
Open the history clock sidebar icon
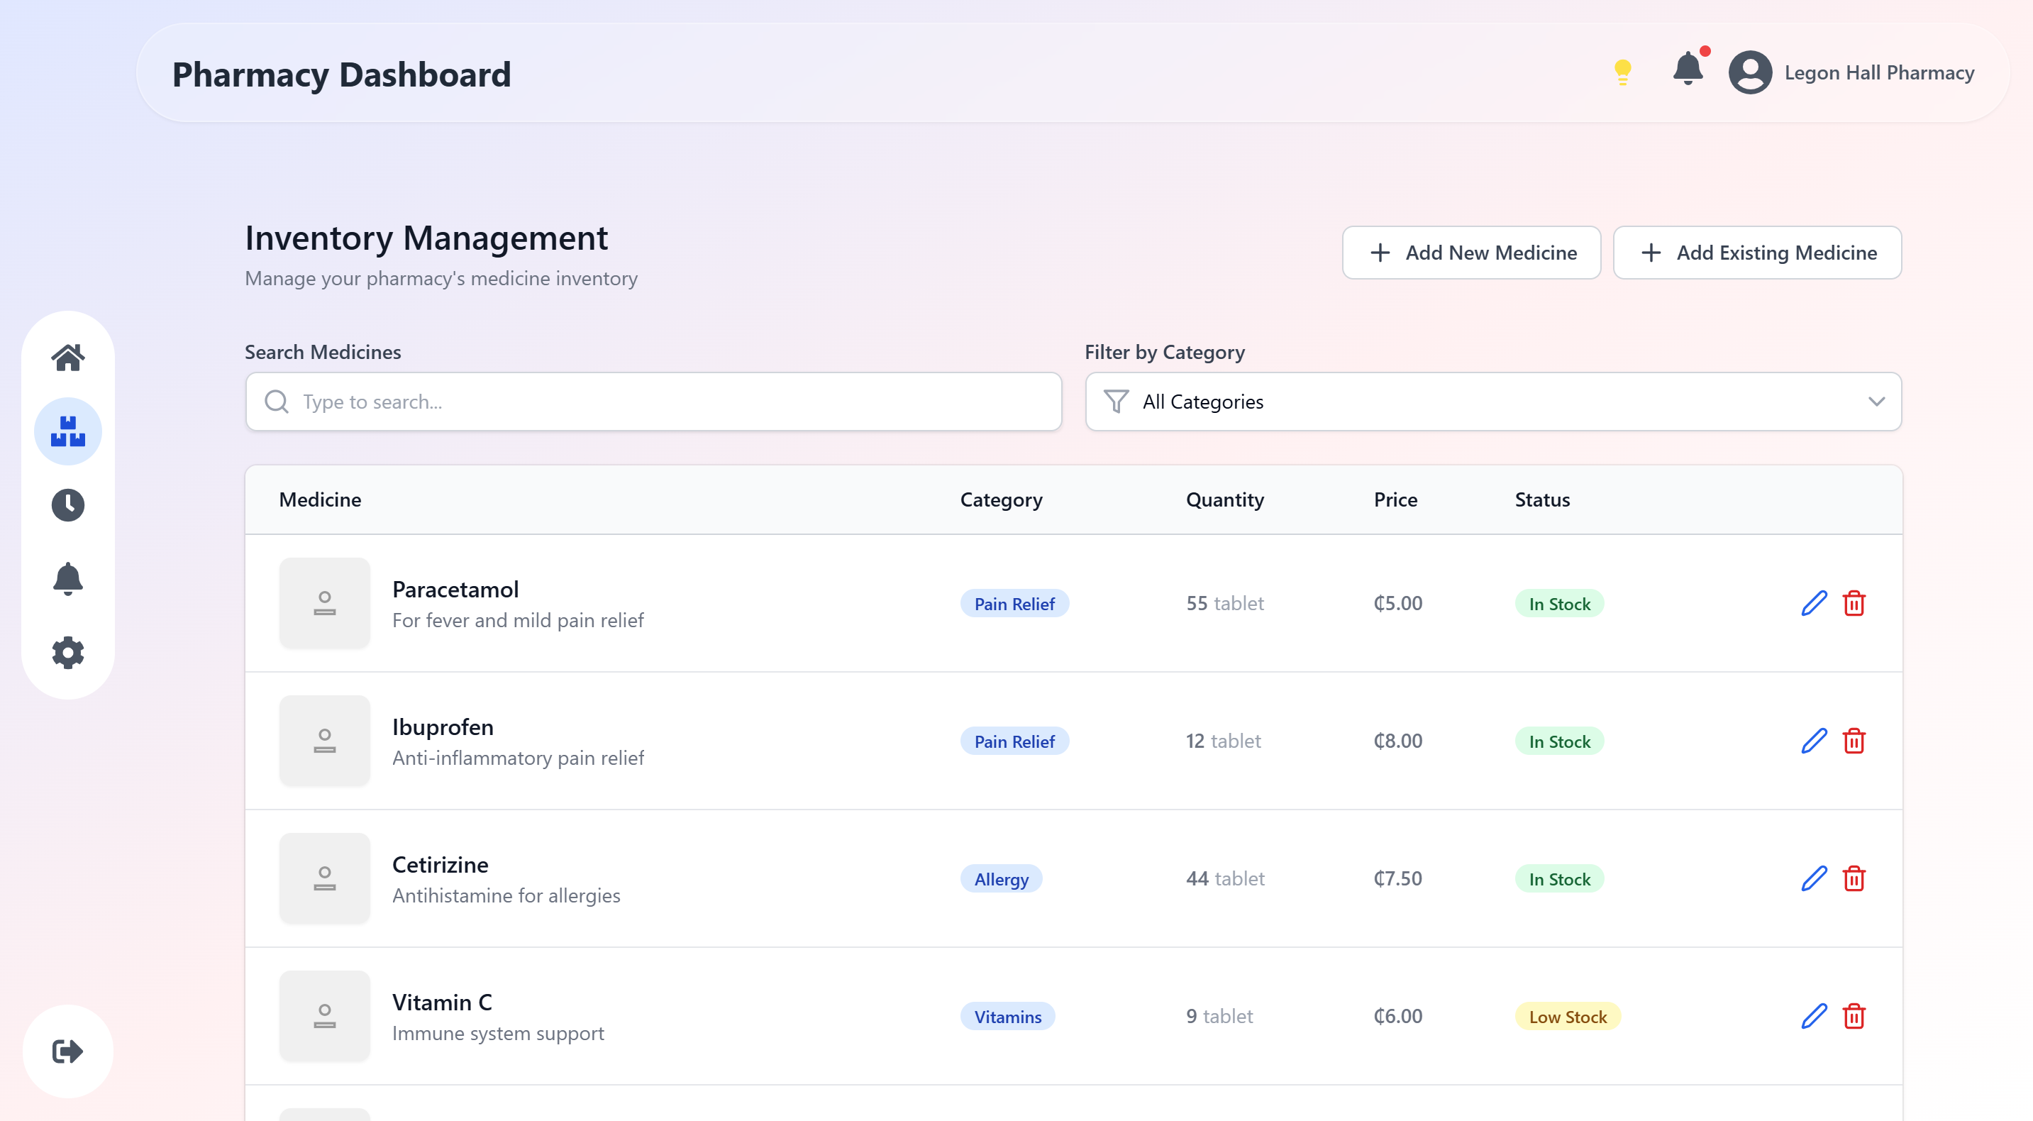pyautogui.click(x=68, y=505)
